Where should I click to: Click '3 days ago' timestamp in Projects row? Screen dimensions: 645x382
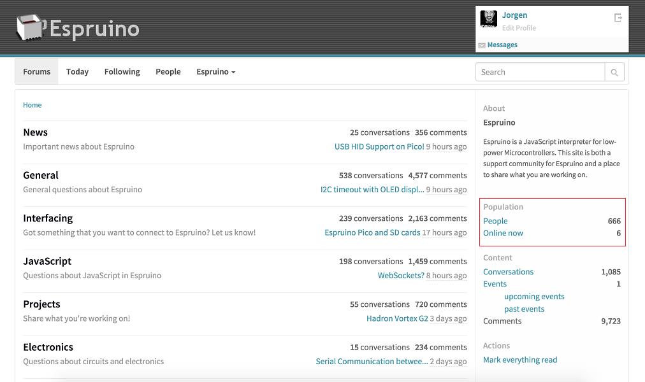(x=448, y=318)
